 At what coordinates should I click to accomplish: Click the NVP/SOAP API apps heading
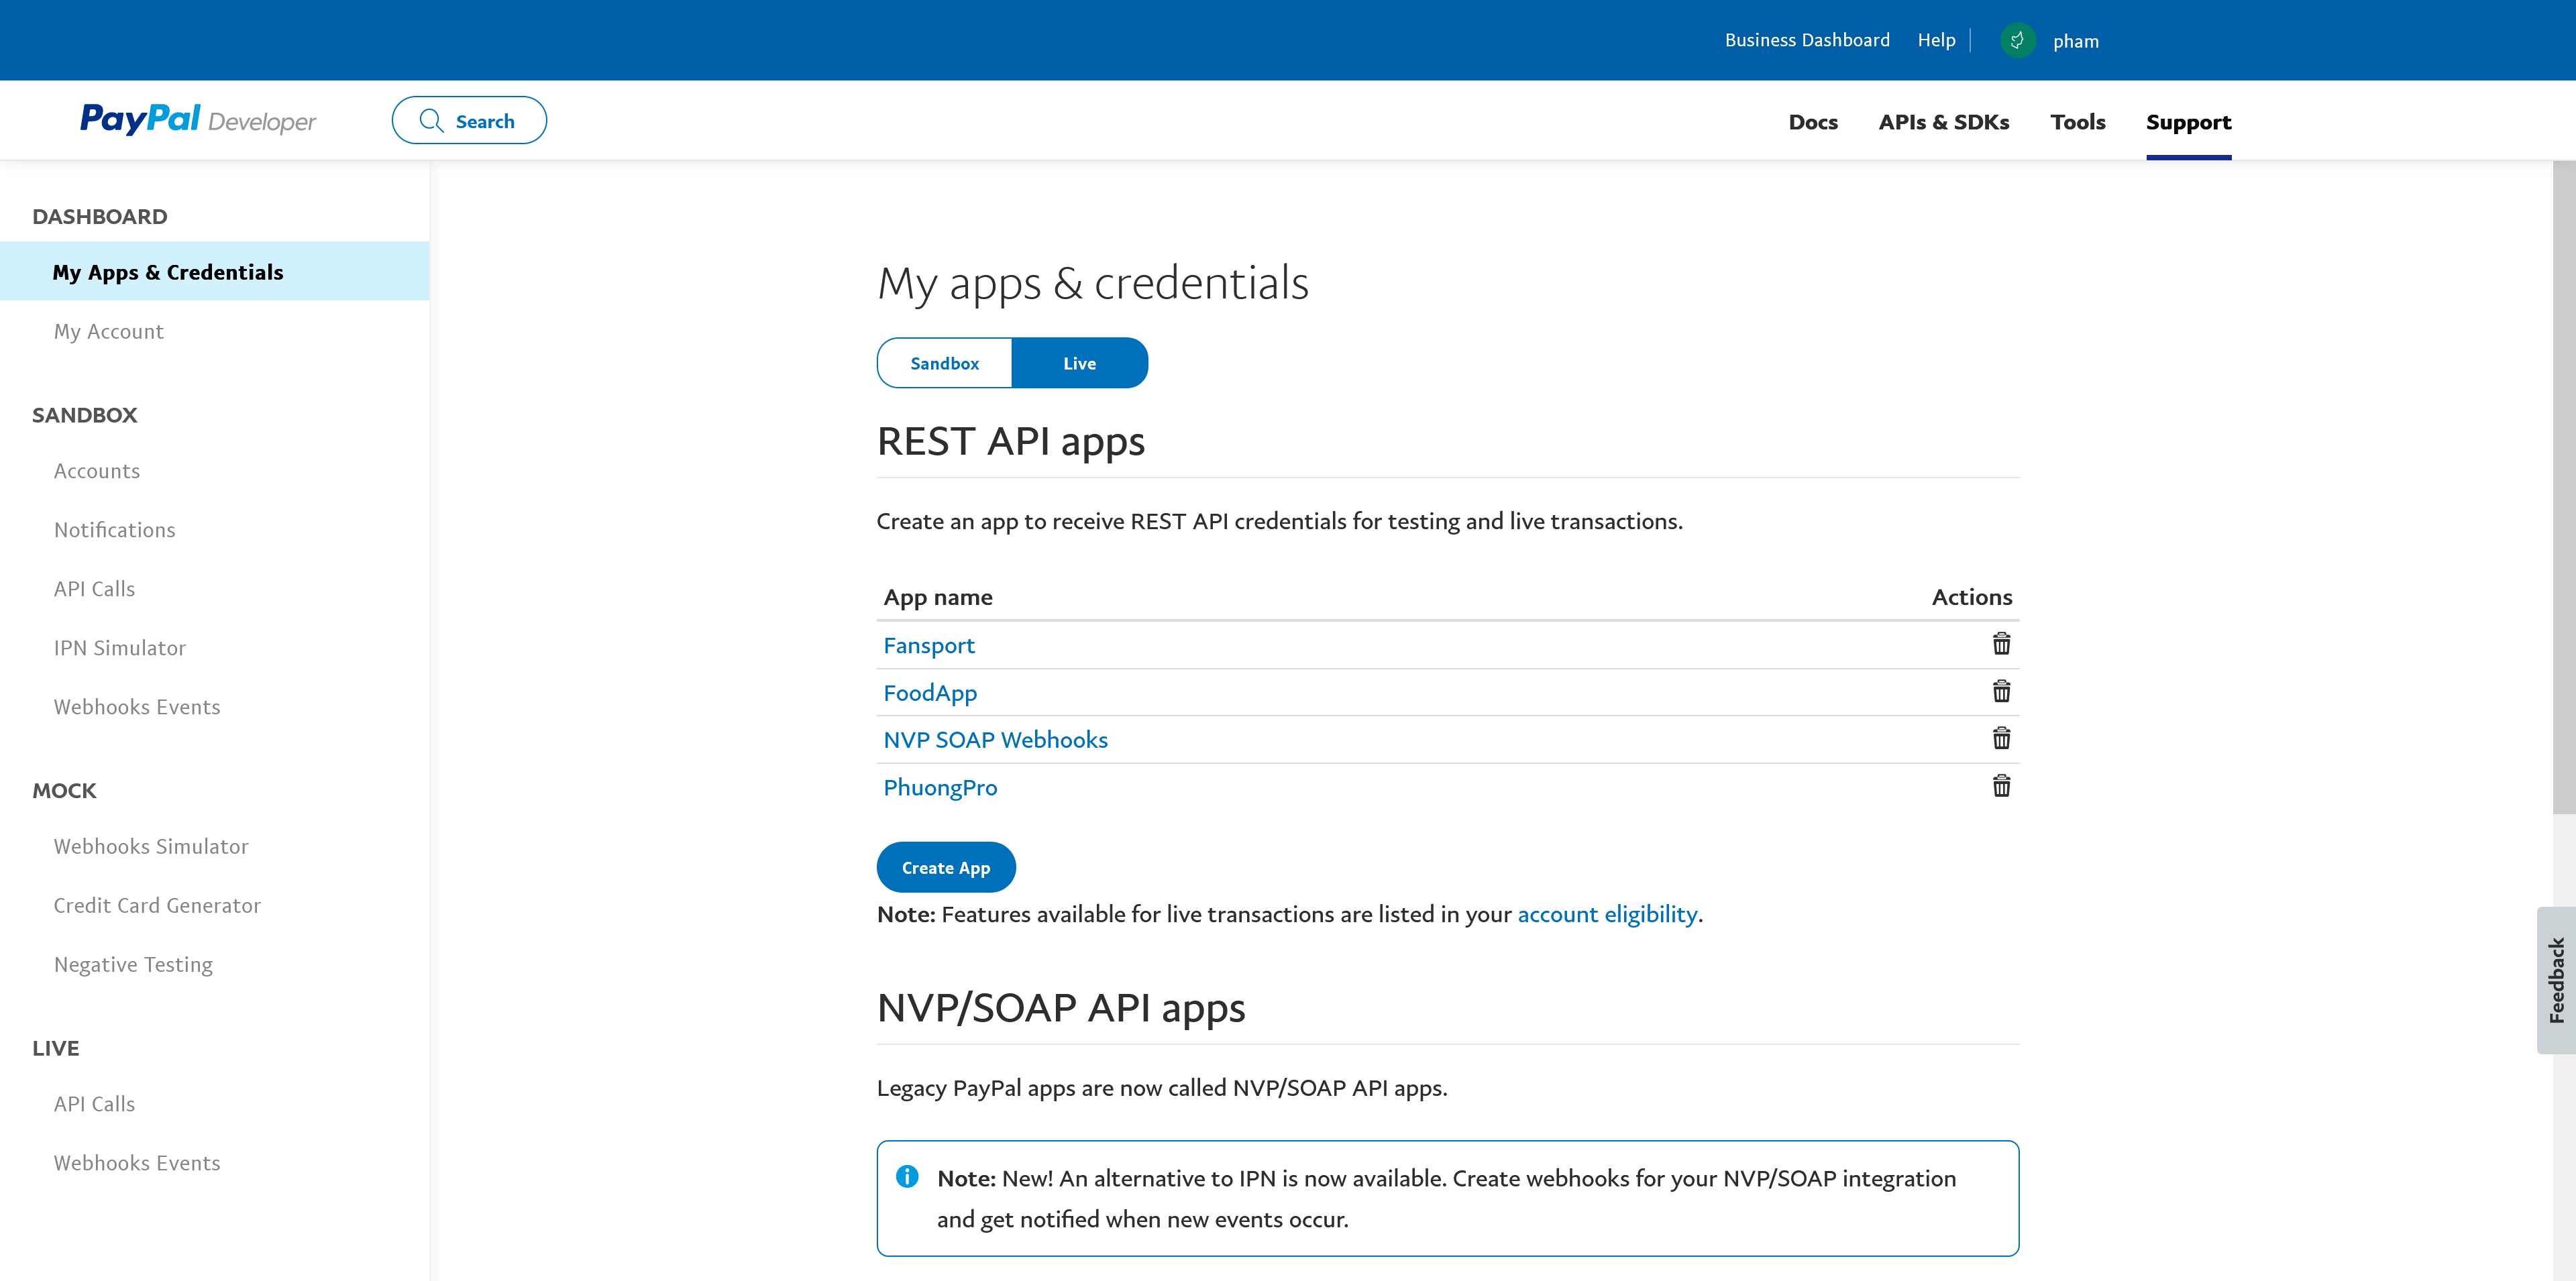(x=1060, y=1008)
